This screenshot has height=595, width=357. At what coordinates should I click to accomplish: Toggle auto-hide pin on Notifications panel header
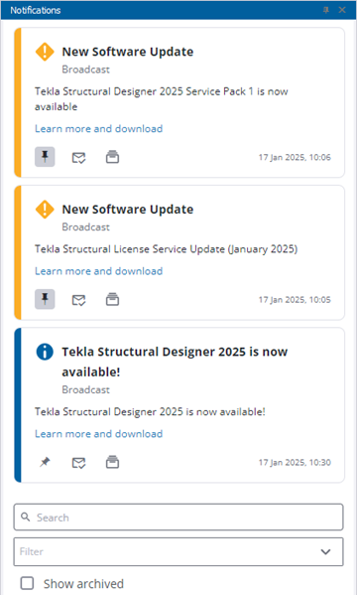point(326,10)
